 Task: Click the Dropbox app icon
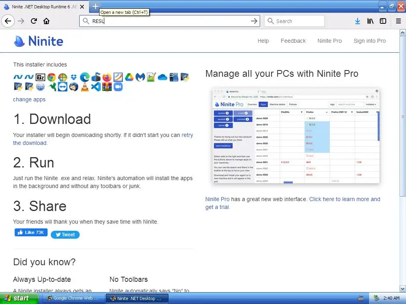click(74, 77)
